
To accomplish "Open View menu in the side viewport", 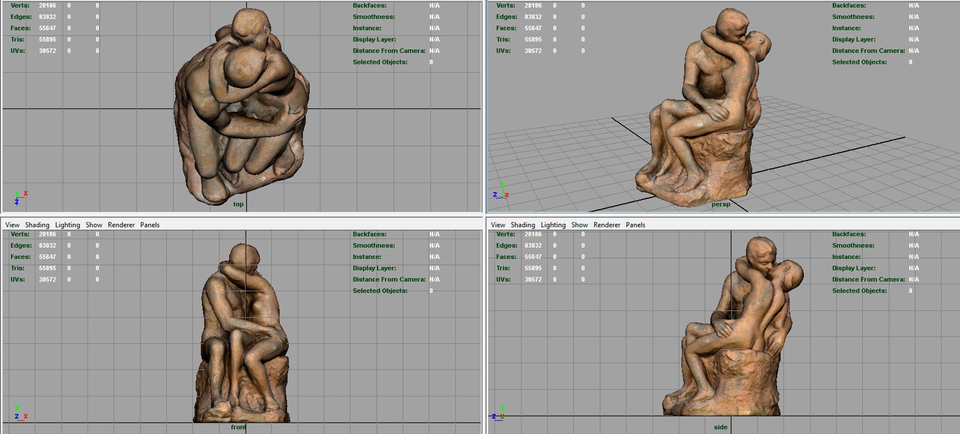I will coord(498,225).
